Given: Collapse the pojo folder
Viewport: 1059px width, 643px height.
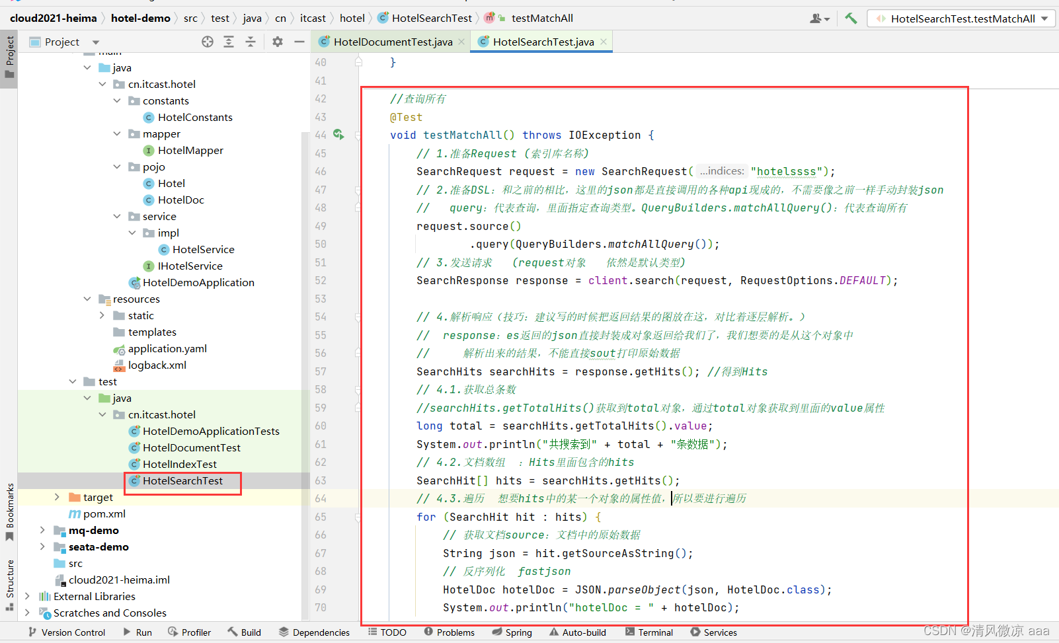Looking at the screenshot, I should coord(117,167).
